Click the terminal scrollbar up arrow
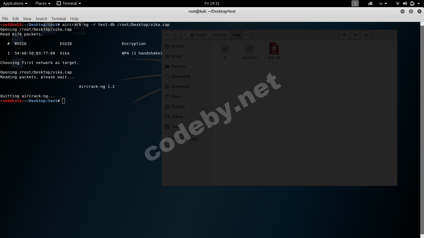This screenshot has height=238, width=424. (422, 24)
